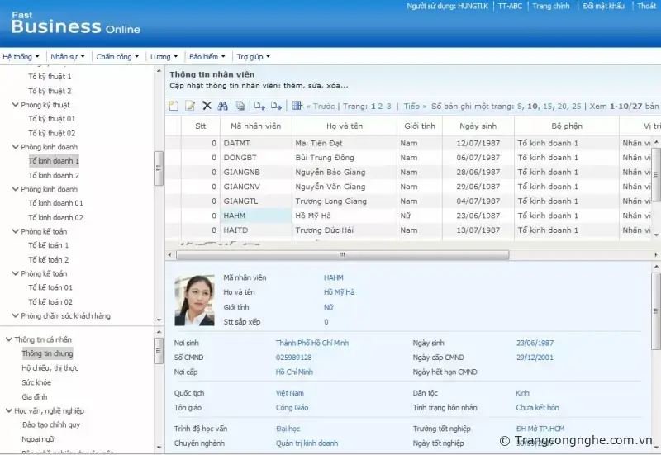Image resolution: width=661 pixels, height=455 pixels.
Task: Collapse the Thông tin cá nhân section
Action: 8,339
